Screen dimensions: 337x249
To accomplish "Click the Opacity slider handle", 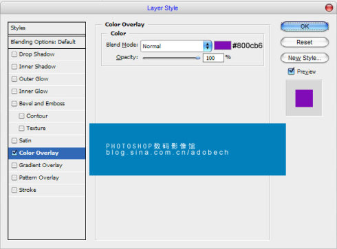I will pos(198,58).
